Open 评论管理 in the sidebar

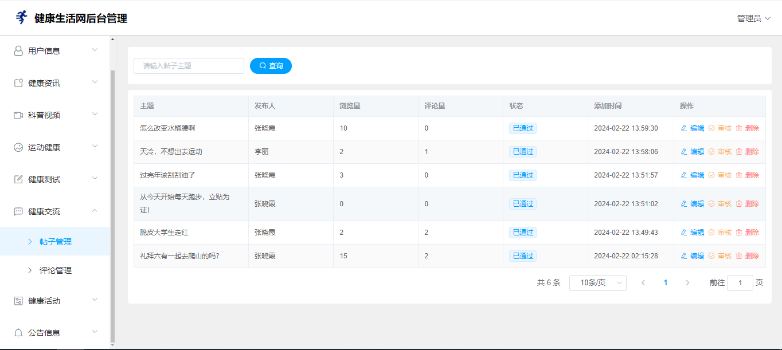click(56, 270)
